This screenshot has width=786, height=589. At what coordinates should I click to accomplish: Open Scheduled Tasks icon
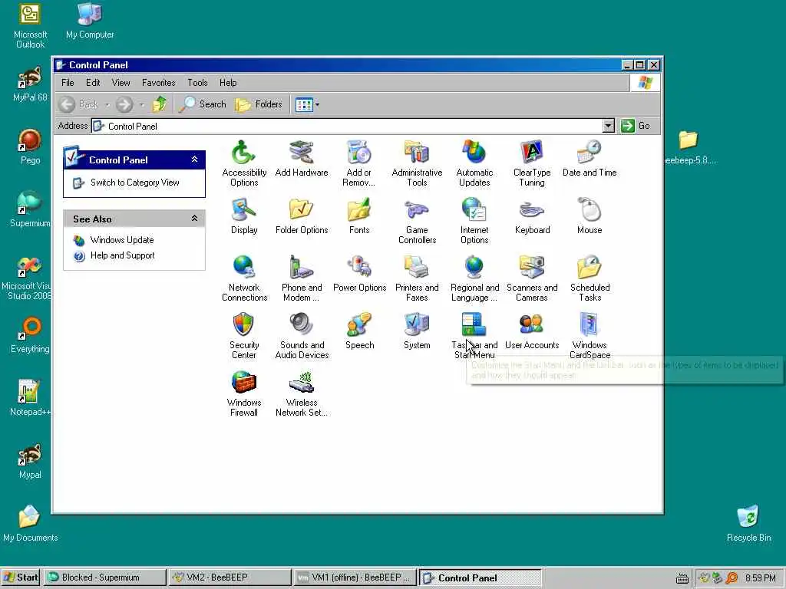[x=589, y=278]
